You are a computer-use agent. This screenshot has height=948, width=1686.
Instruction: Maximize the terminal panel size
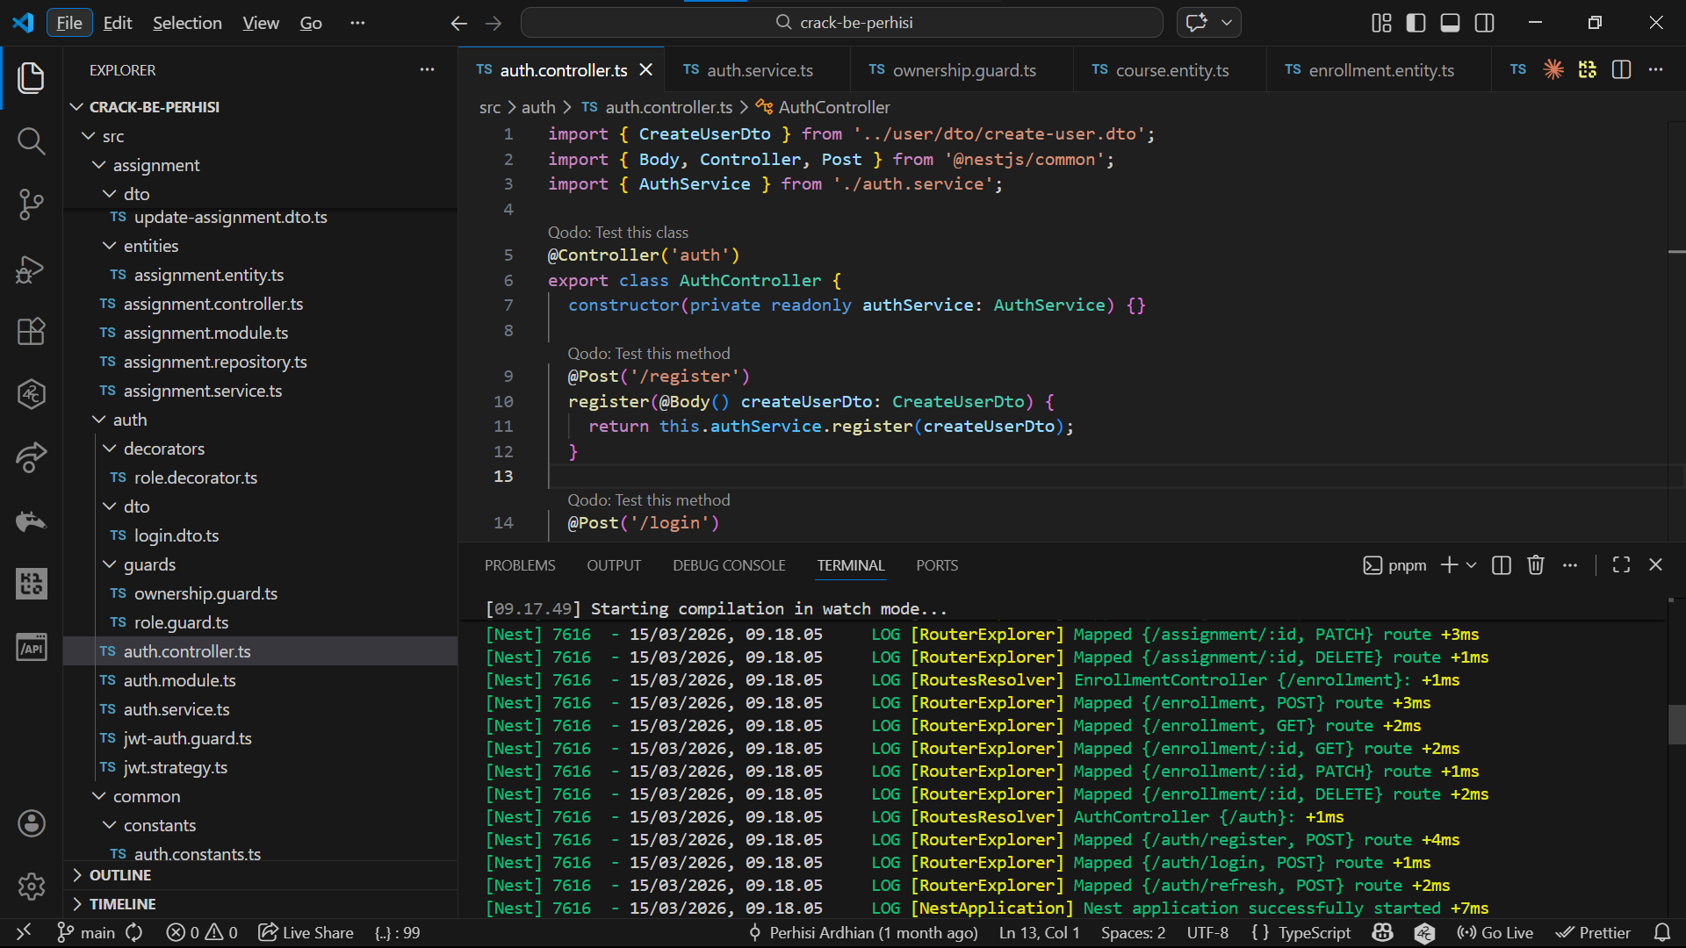click(x=1621, y=565)
